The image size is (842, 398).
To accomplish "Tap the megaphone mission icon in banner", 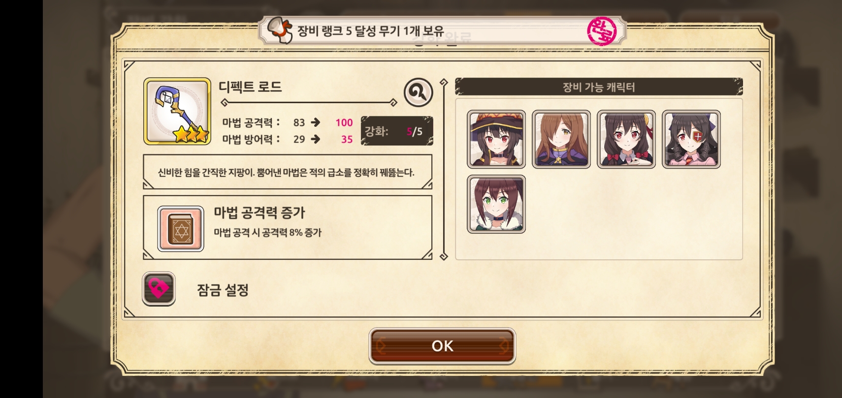I will tap(280, 30).
